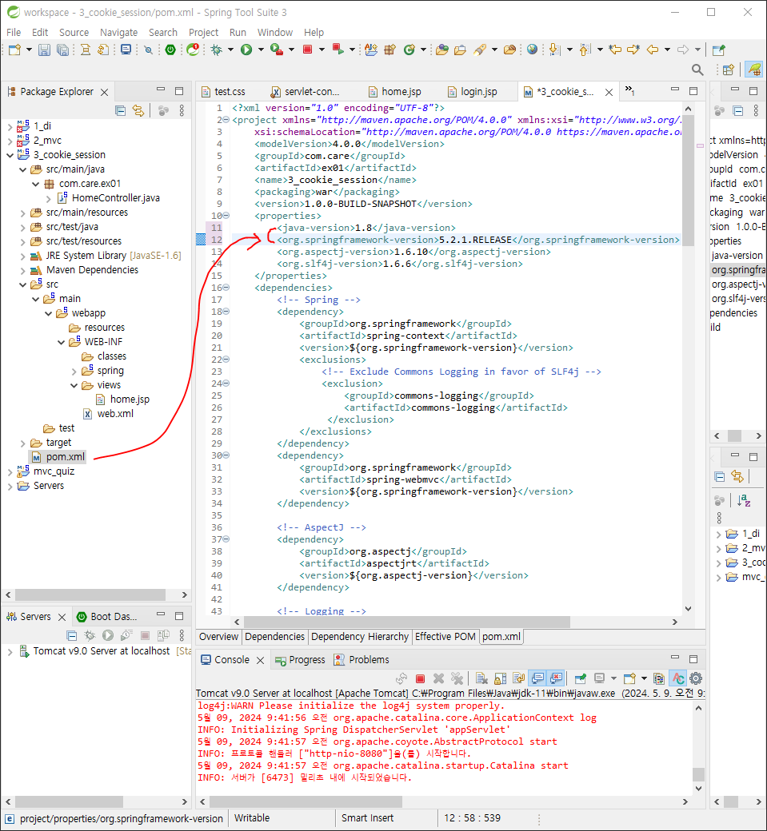Pin the Console view

[581, 678]
